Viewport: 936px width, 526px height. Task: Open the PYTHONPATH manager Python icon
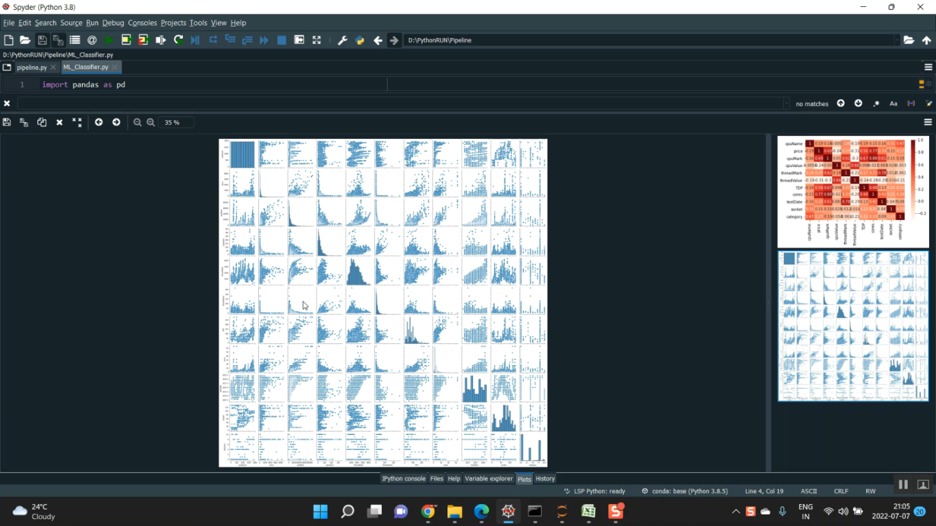360,40
